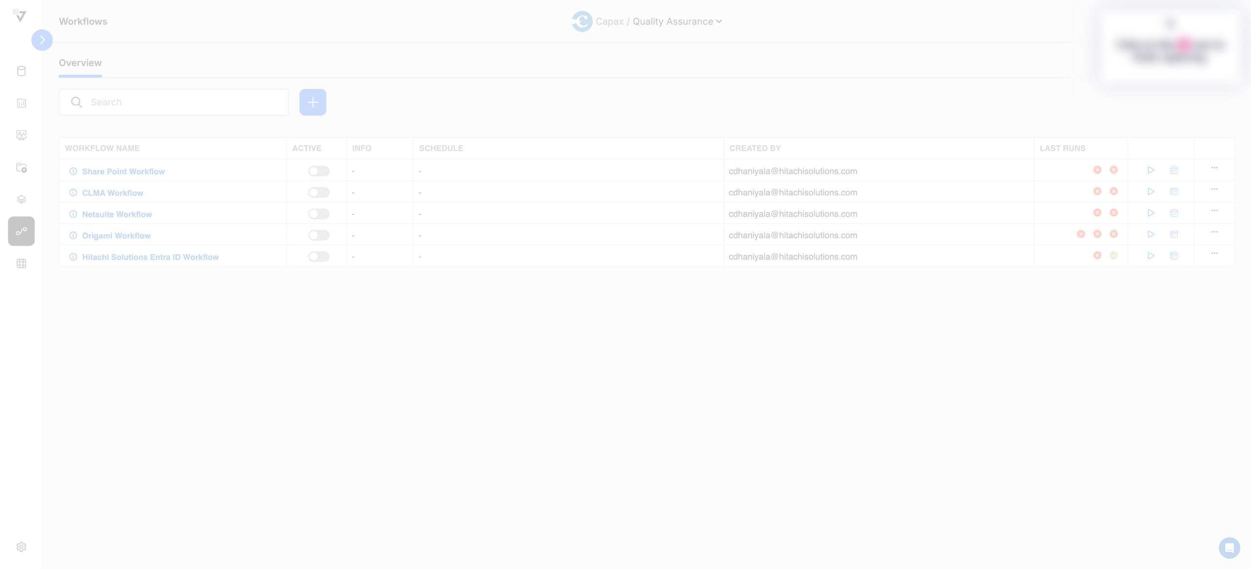Activate Hitachi Solutions Entra ID Workflow toggle

click(x=319, y=257)
